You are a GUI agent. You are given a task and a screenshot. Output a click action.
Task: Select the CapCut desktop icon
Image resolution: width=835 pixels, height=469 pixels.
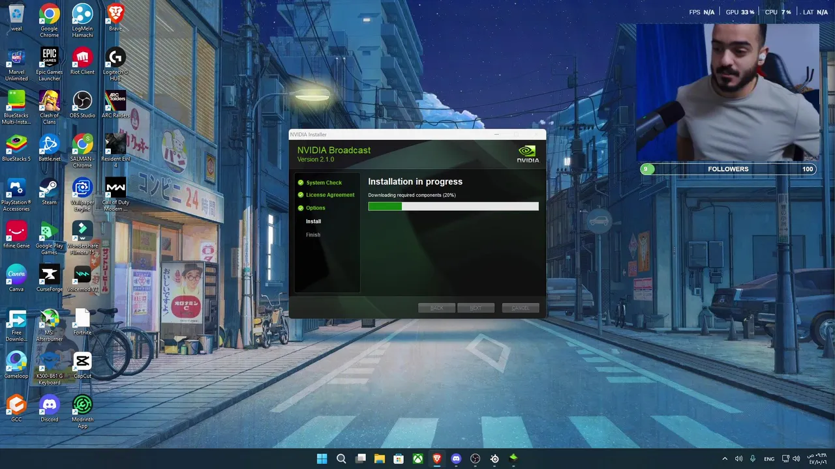[x=82, y=365]
